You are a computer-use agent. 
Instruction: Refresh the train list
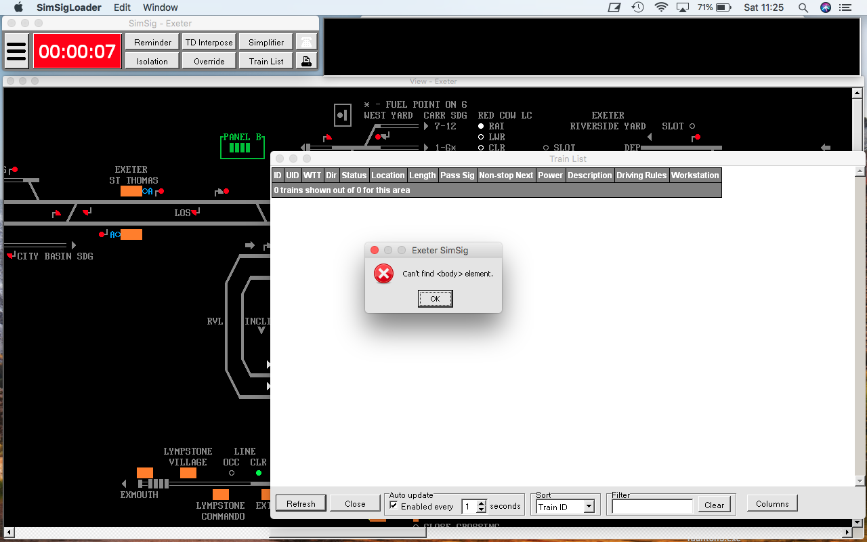pyautogui.click(x=301, y=503)
